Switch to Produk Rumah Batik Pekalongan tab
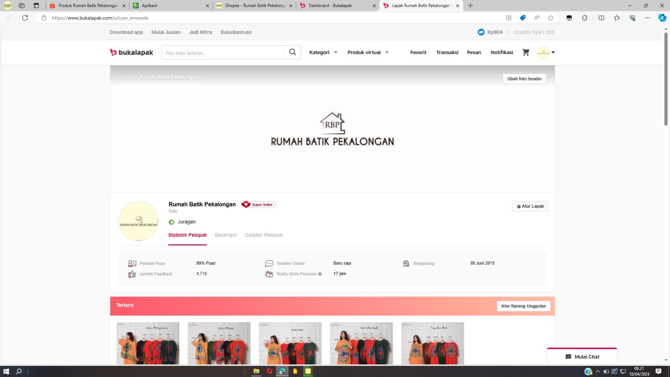Image resolution: width=670 pixels, height=377 pixels. point(87,5)
